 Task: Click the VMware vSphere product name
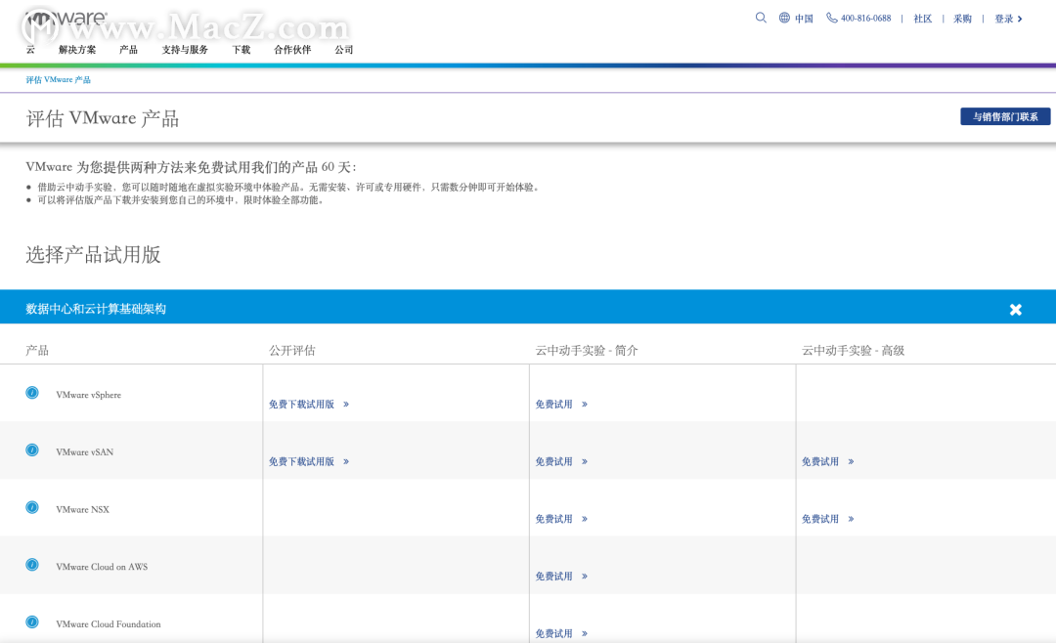89,395
